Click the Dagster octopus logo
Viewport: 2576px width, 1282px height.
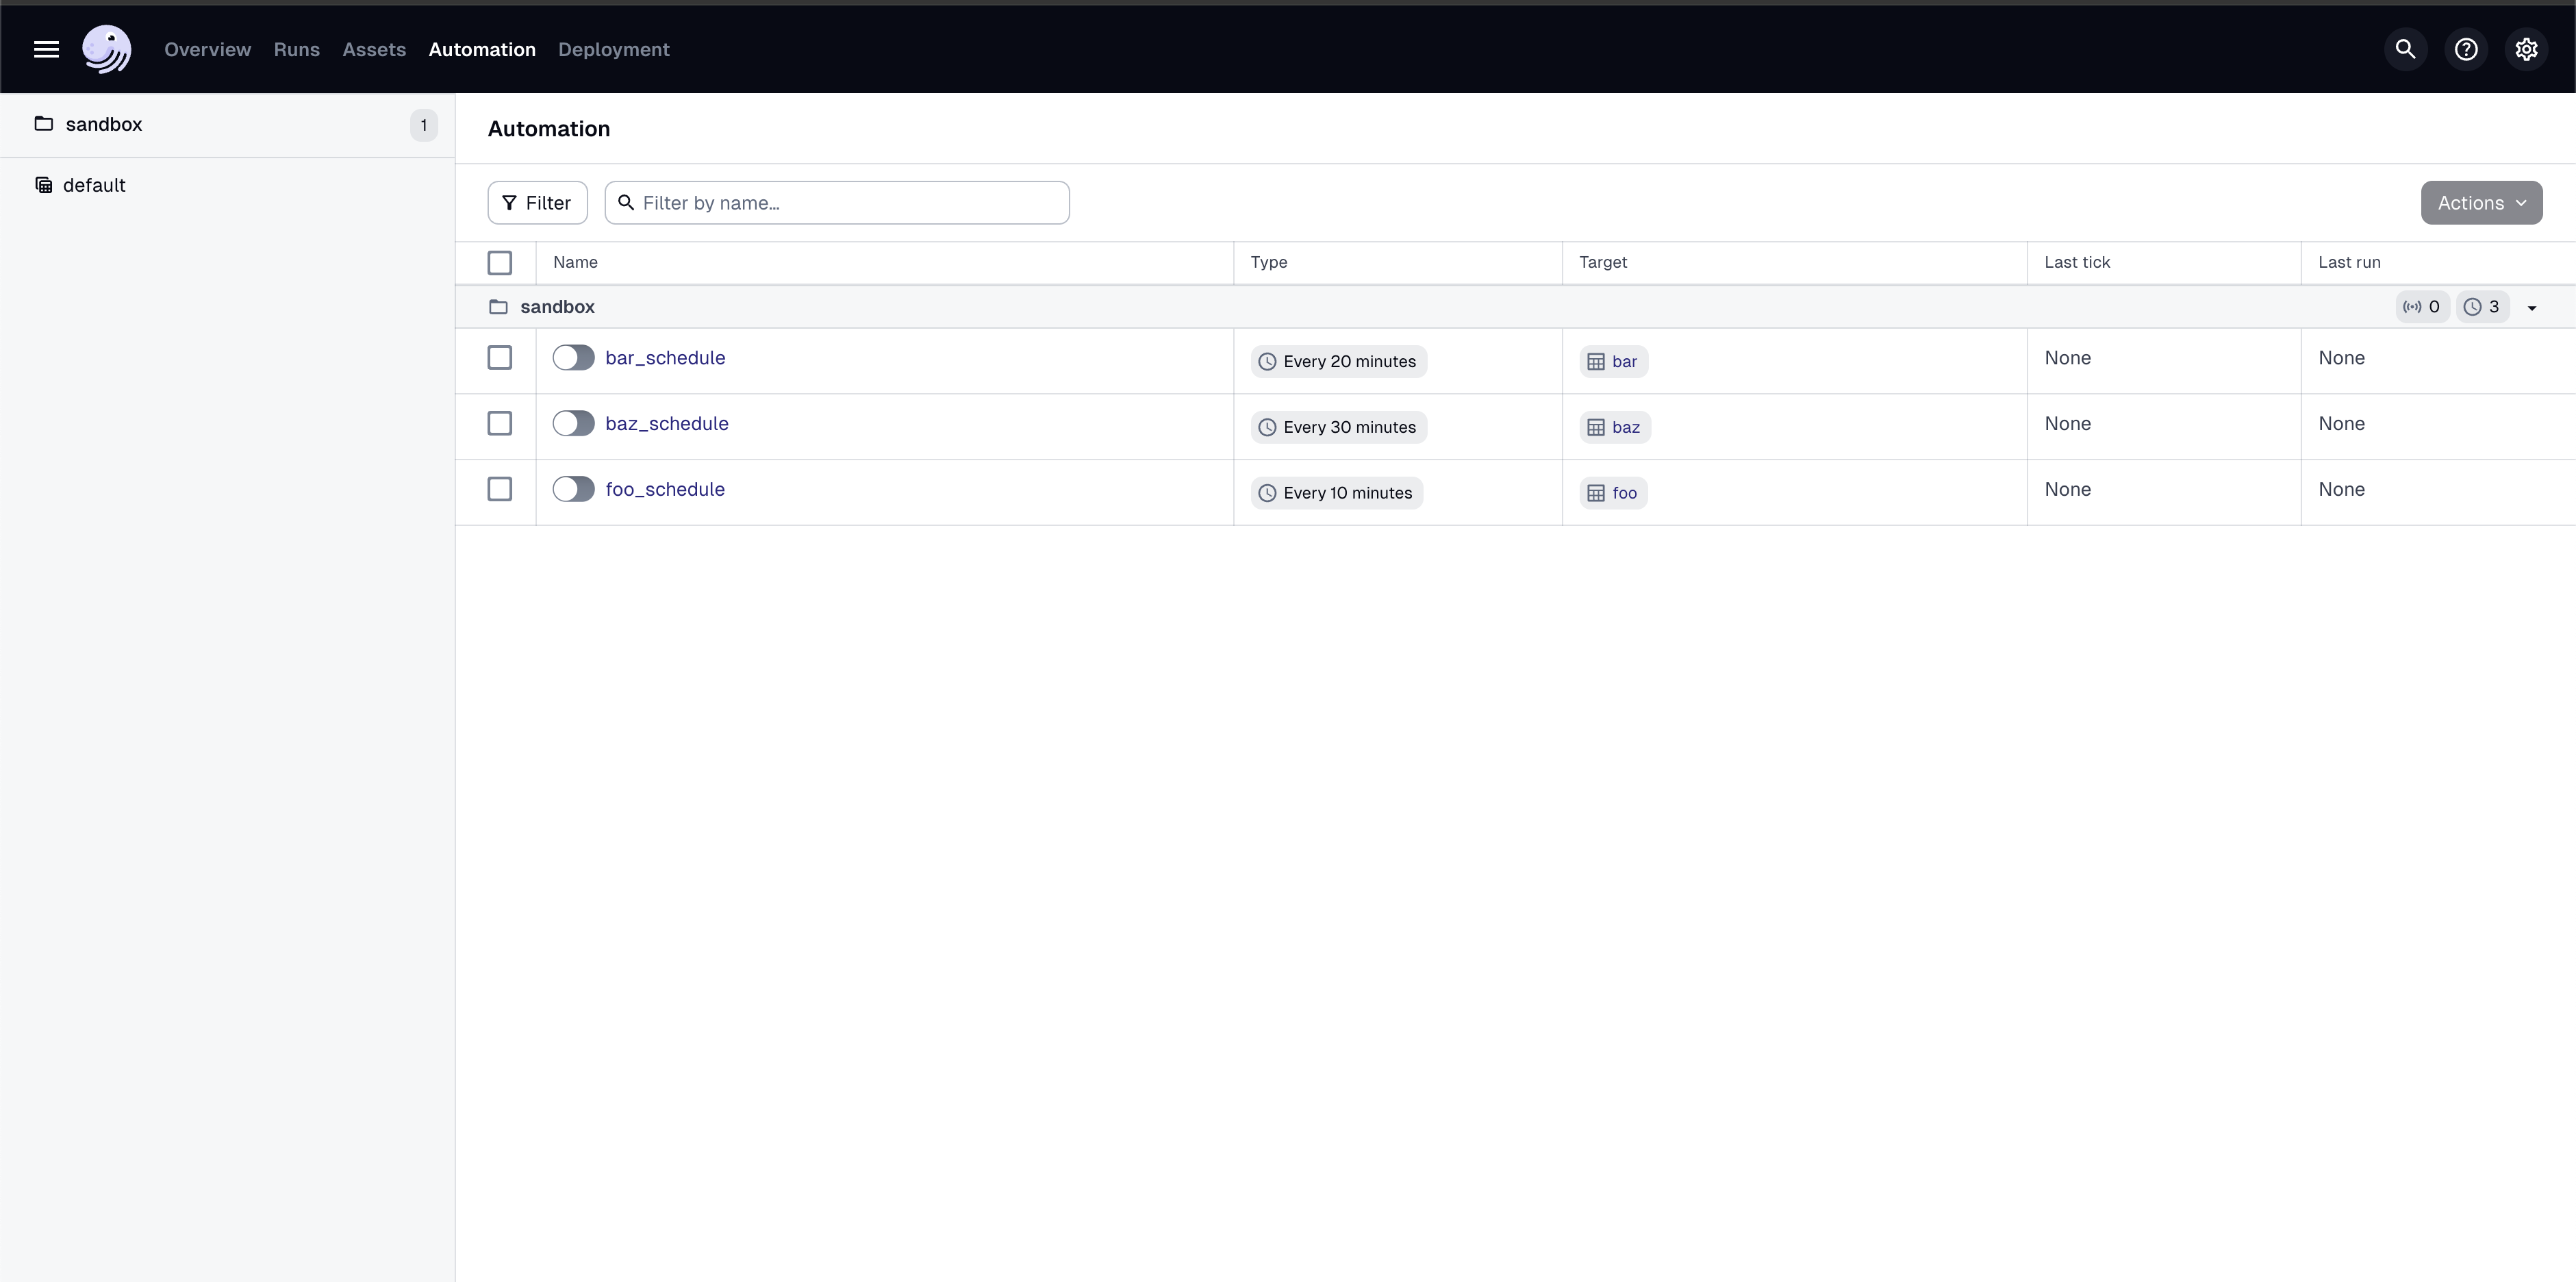106,49
